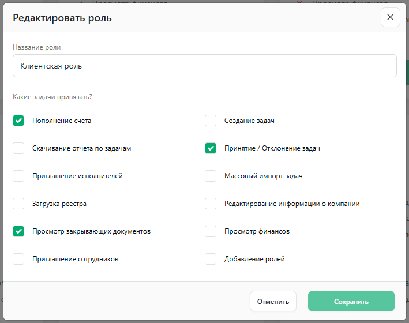Image resolution: width=409 pixels, height=323 pixels.
Task: Click the Добавление ролей label text
Action: (254, 259)
